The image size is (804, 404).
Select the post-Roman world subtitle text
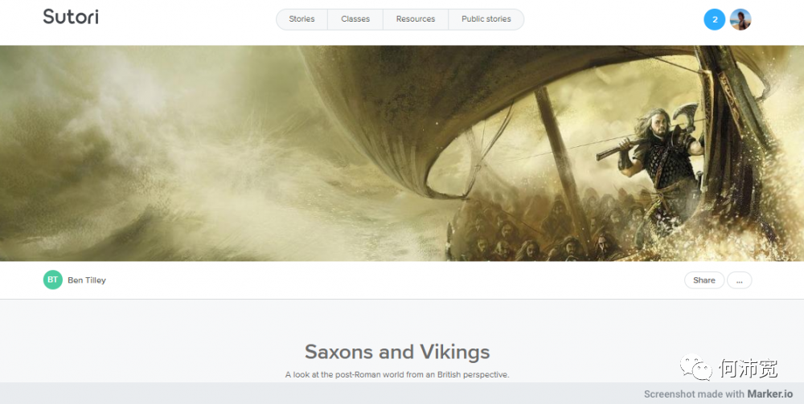(397, 374)
